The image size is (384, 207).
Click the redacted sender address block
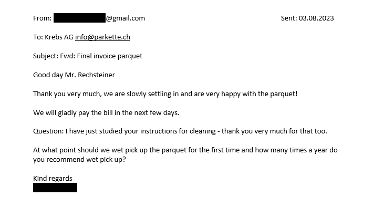point(80,18)
